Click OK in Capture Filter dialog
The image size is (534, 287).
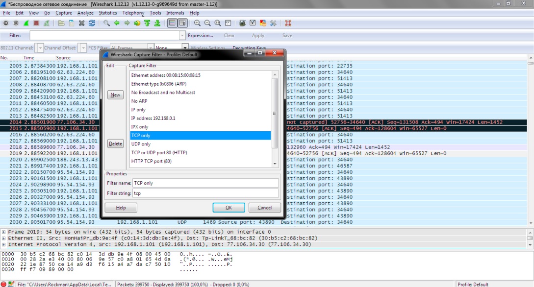click(229, 208)
